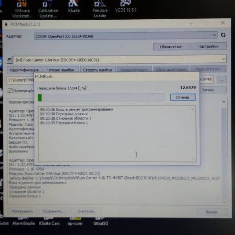Image resolution: width=235 pixels, height=235 pixels.
Task: Open VMware Workstation desktop shortcut
Action: click(22, 9)
